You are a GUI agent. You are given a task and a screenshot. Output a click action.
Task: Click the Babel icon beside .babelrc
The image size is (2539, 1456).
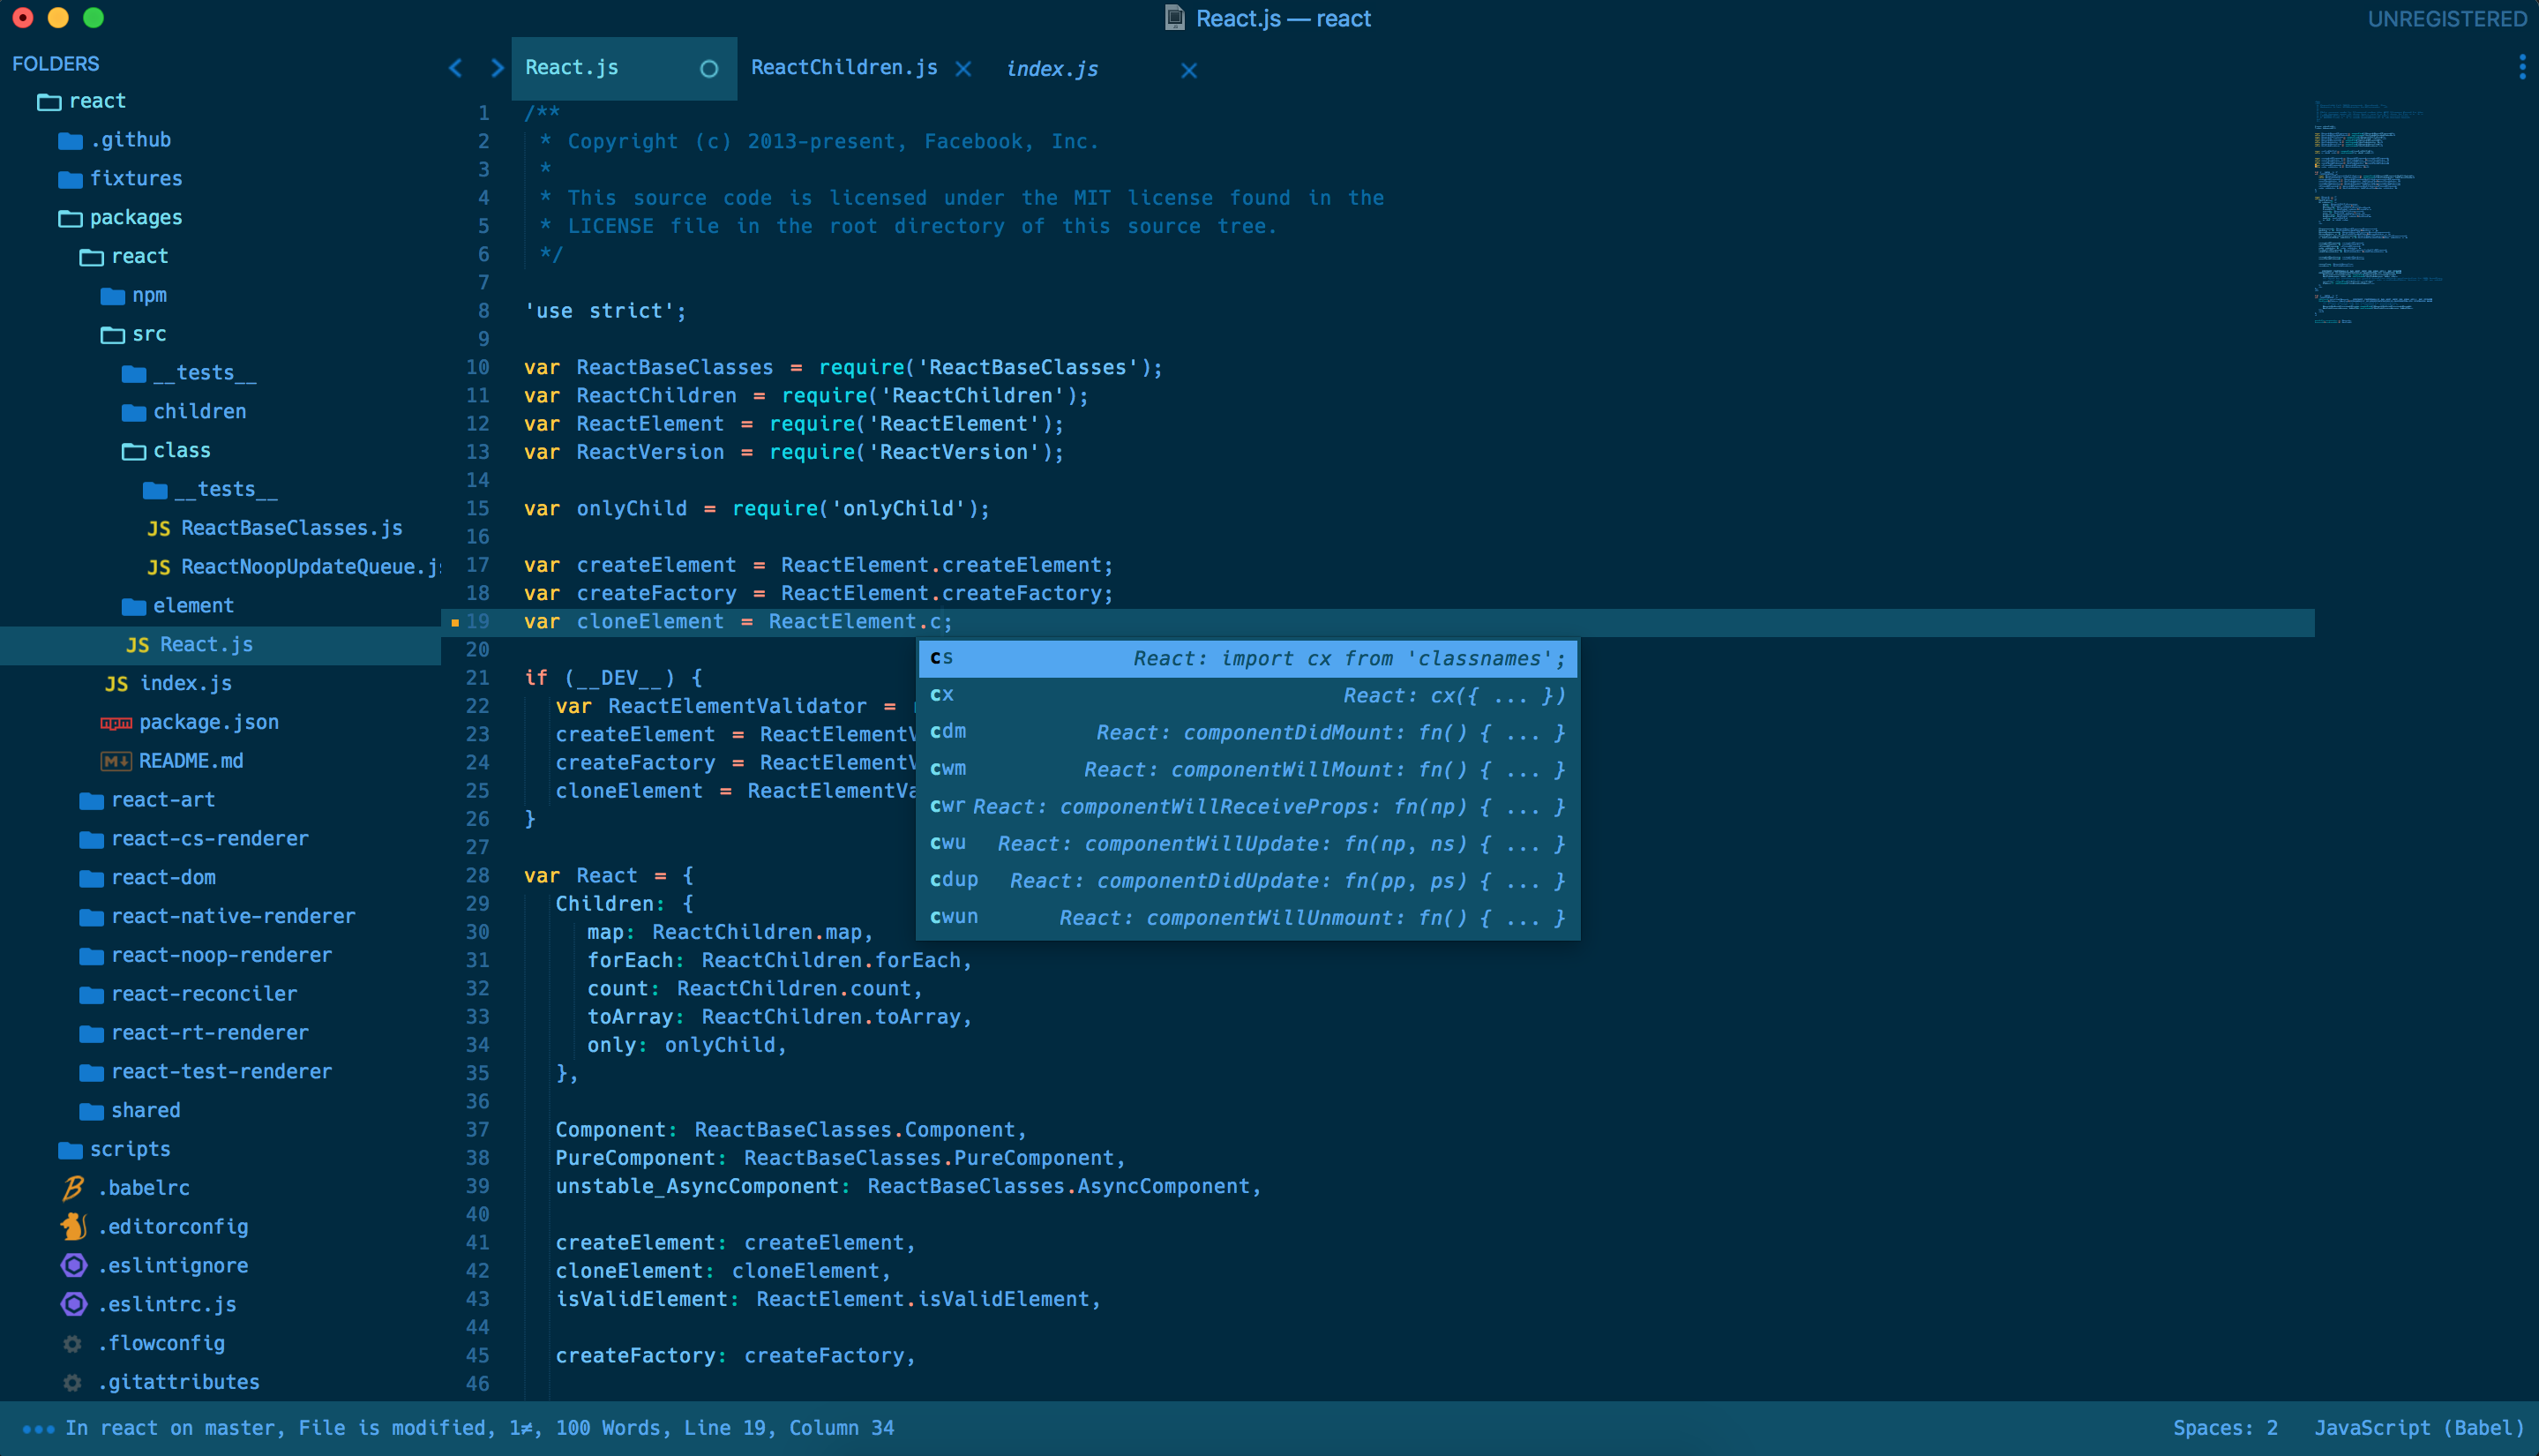click(x=73, y=1188)
